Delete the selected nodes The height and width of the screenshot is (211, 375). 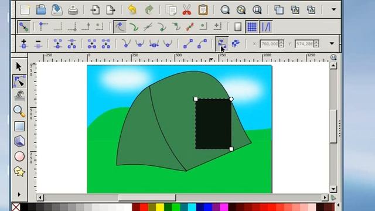click(x=37, y=44)
